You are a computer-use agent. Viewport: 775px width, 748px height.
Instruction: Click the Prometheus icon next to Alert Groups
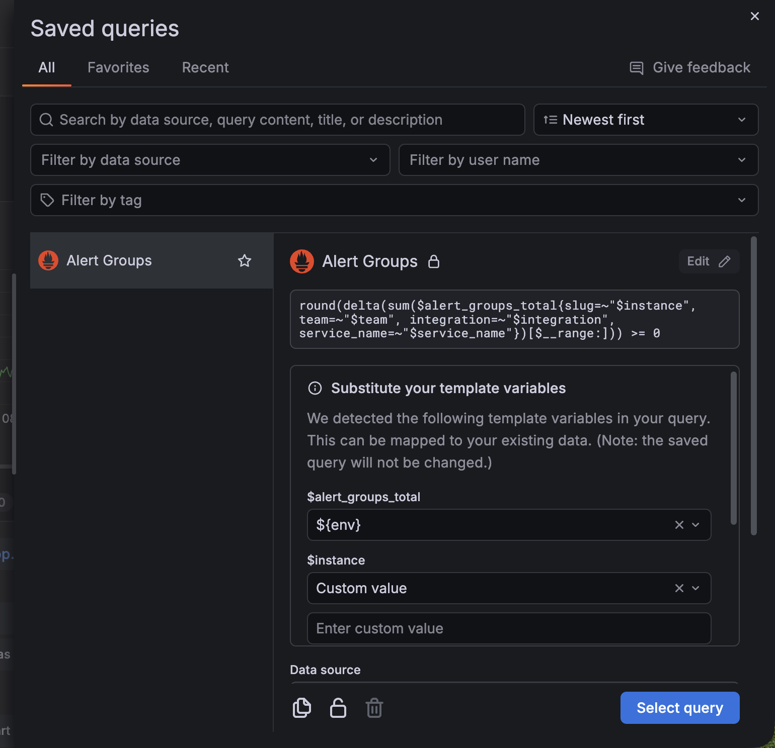pos(48,260)
